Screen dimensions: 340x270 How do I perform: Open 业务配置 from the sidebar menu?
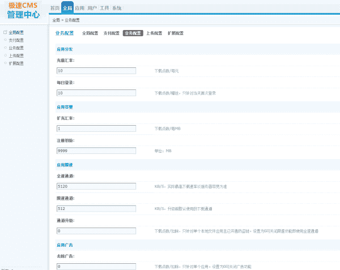[16, 48]
